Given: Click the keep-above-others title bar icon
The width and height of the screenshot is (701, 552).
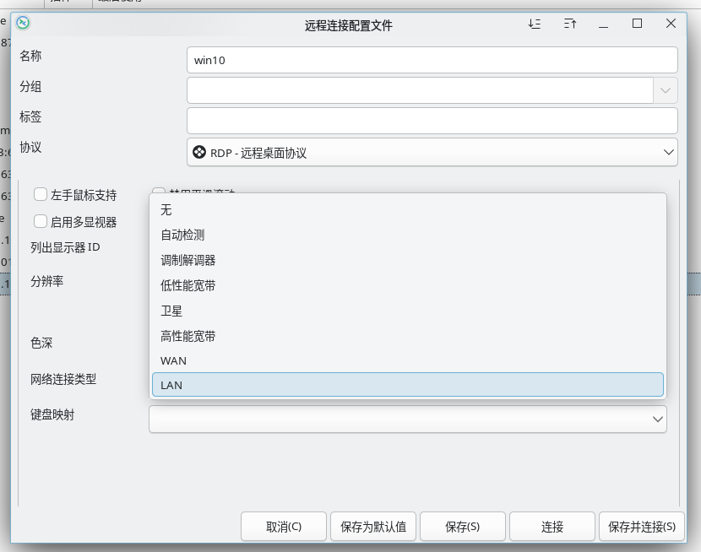Looking at the screenshot, I should point(569,24).
